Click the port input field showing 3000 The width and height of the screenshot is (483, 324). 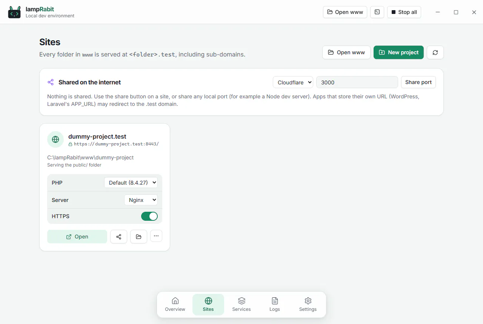[x=357, y=82]
